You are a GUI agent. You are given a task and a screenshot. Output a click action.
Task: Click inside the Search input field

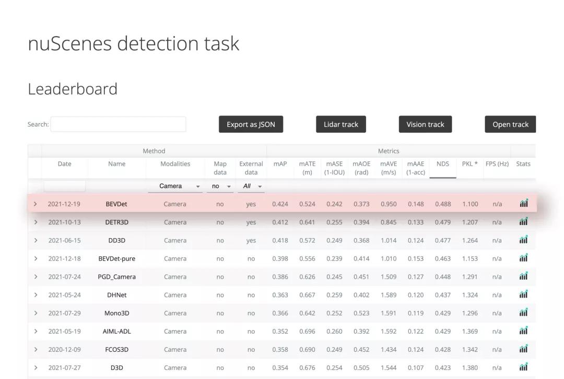click(x=118, y=124)
